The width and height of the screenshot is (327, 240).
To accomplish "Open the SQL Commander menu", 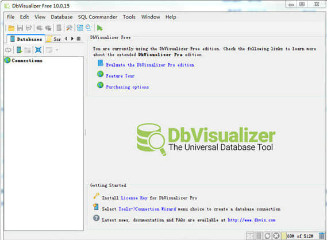I will pyautogui.click(x=98, y=17).
